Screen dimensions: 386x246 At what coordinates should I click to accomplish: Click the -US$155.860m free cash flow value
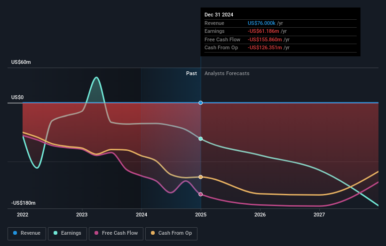(x=265, y=39)
